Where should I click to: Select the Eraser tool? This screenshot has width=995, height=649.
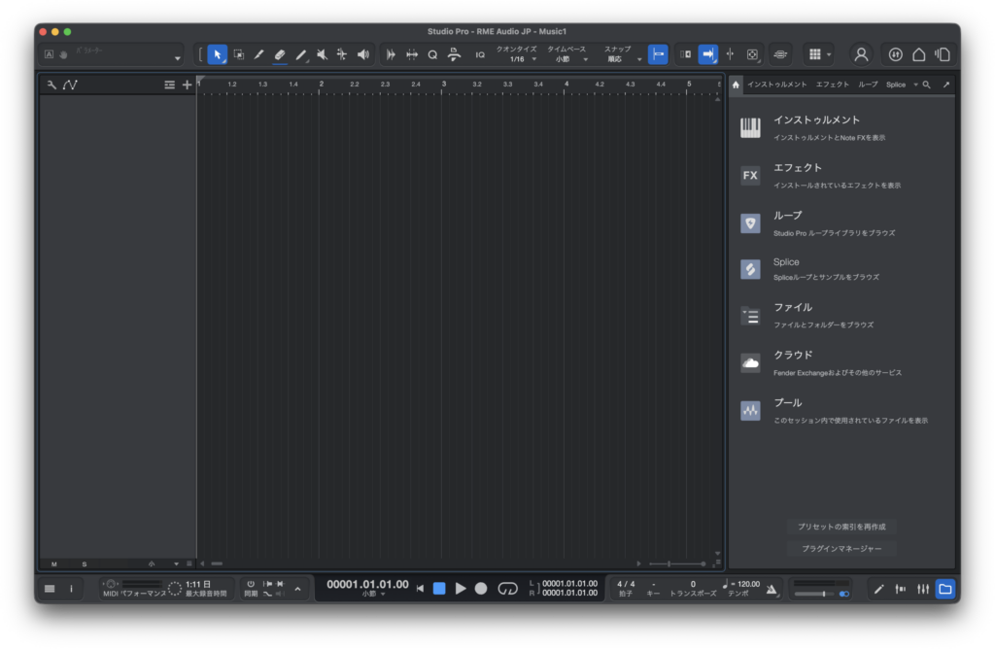[x=280, y=54]
